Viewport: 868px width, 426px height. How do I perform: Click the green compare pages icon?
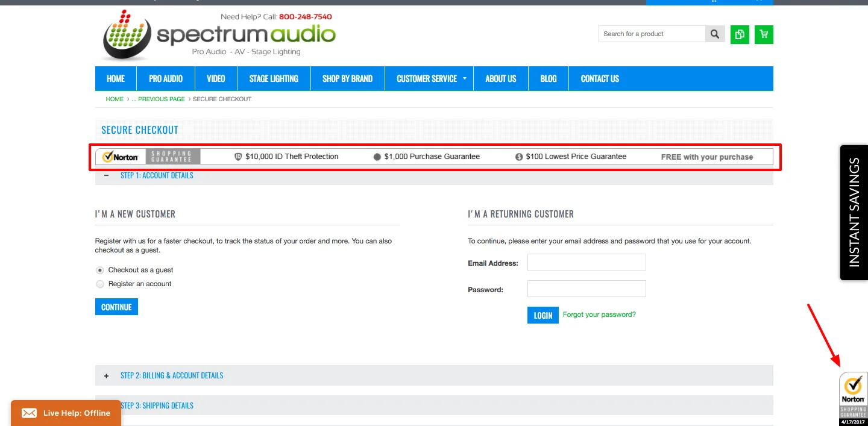[740, 34]
